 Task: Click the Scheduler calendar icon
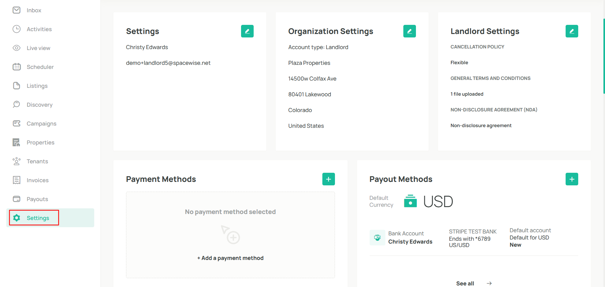click(16, 67)
